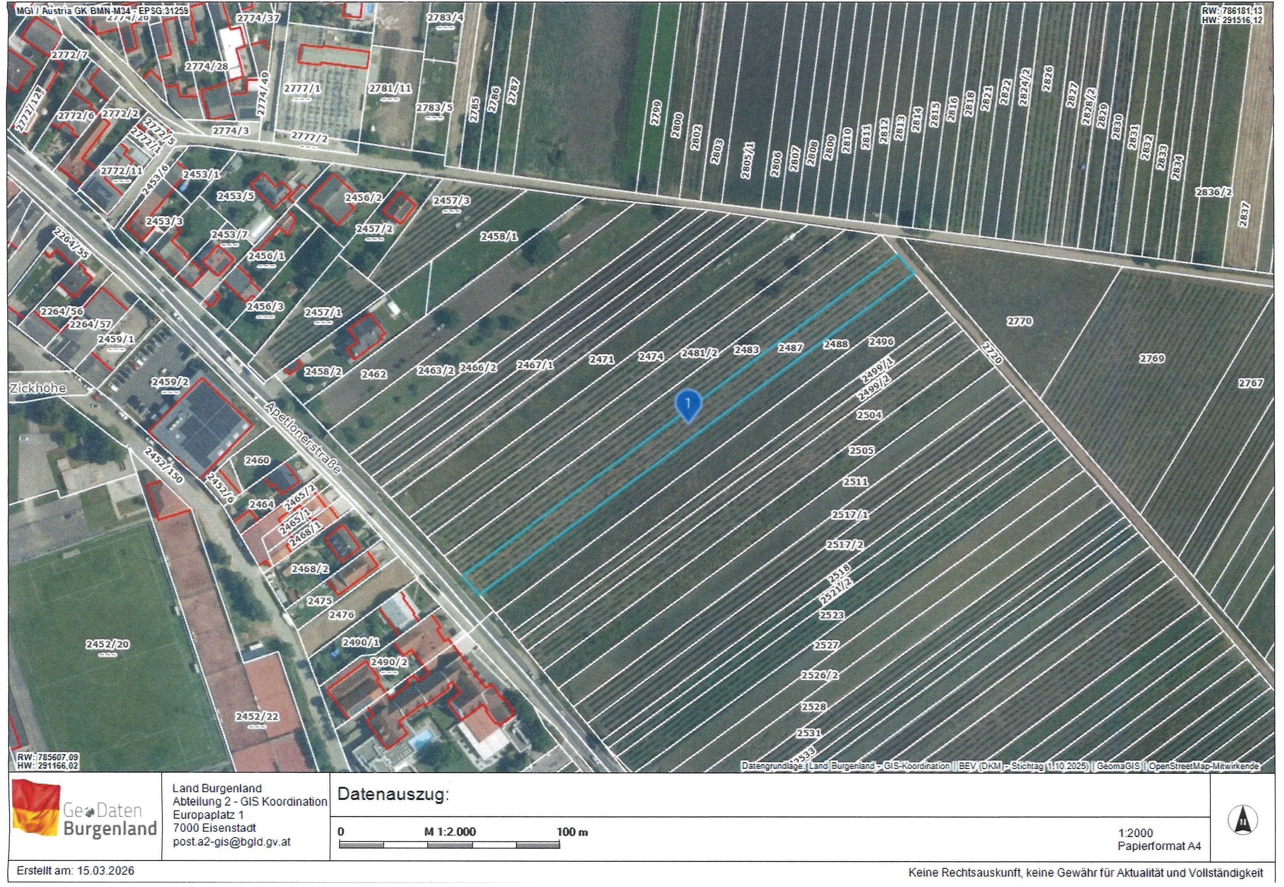This screenshot has height=887, width=1284.
Task: Select parcel label 2463/2
Action: 436,370
